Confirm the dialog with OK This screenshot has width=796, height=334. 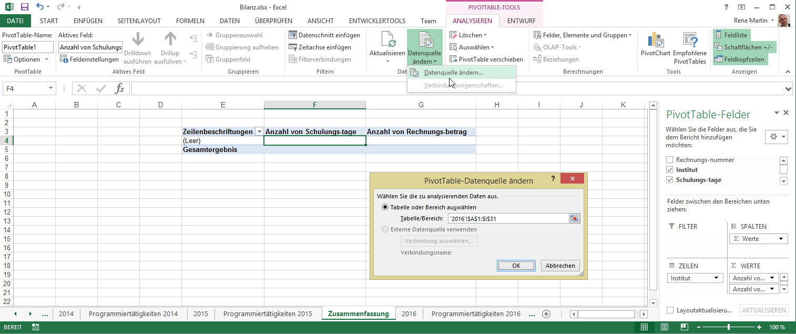516,266
